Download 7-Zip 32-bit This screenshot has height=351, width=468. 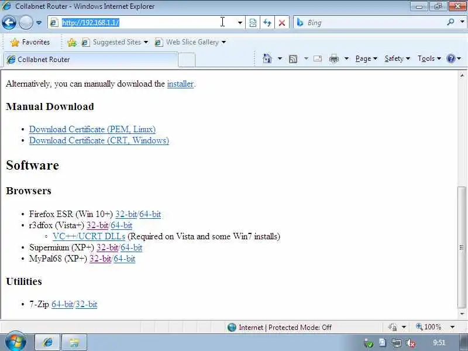(x=86, y=304)
